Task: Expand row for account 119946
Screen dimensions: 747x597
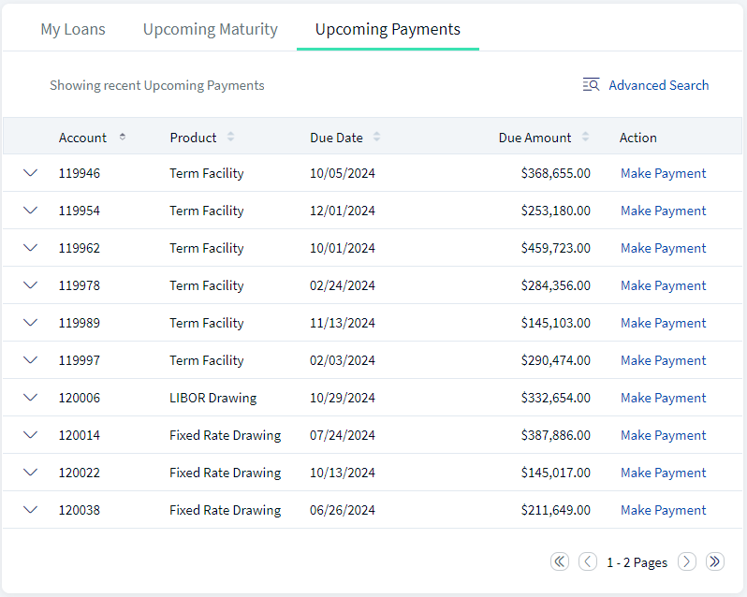Action: point(31,173)
